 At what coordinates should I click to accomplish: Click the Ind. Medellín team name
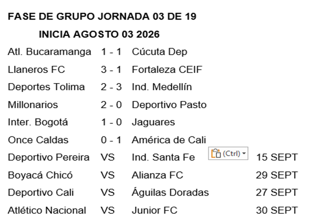162,87
